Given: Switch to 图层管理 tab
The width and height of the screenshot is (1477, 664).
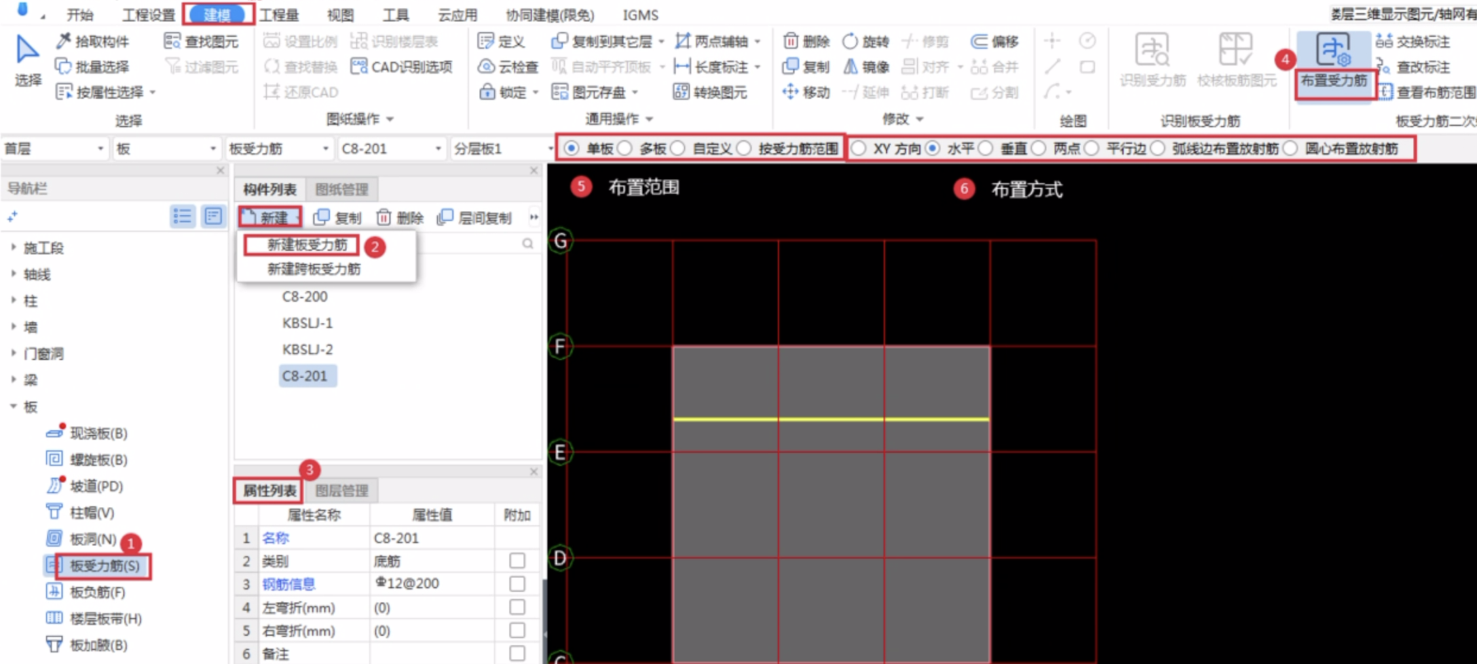Looking at the screenshot, I should coord(342,490).
